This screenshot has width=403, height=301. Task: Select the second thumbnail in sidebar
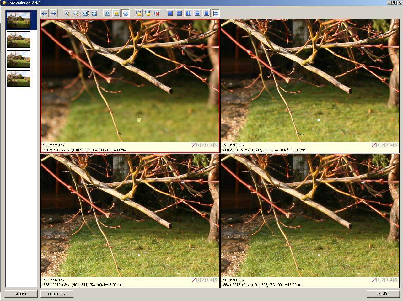click(19, 40)
